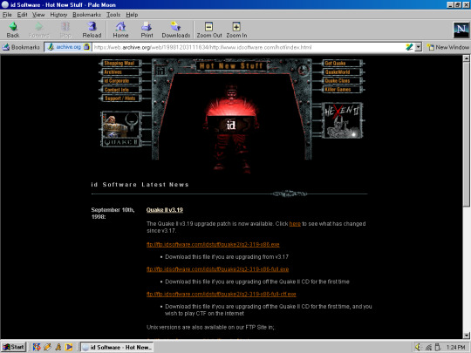Open the Edit menu
This screenshot has height=353, width=471.
(x=22, y=15)
